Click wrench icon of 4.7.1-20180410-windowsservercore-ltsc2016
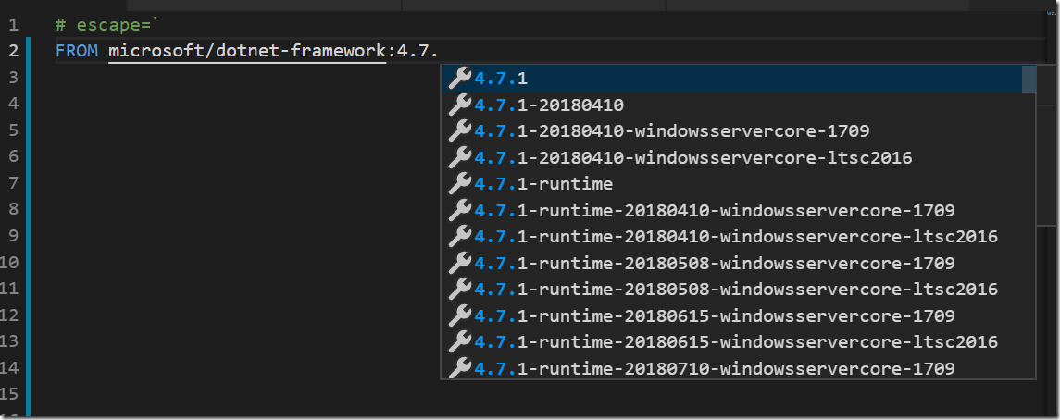The image size is (1060, 420). coord(460,157)
